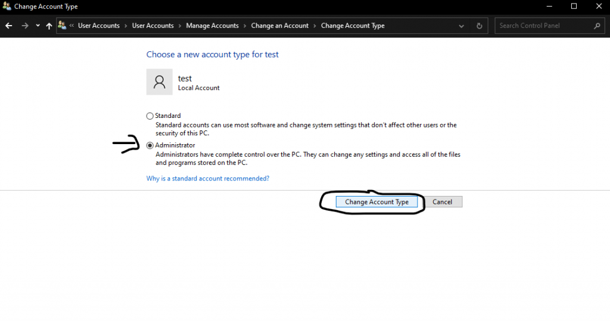Navigate to Manage Accounts breadcrumb
This screenshot has height=321, width=610.
[212, 26]
